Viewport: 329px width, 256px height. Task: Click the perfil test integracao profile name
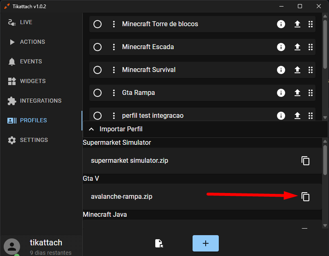tap(153, 115)
